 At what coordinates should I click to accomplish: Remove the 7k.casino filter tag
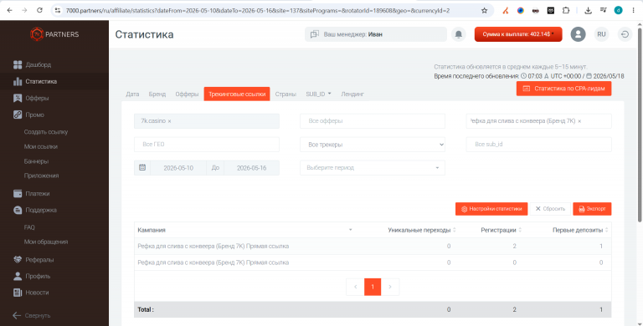169,121
